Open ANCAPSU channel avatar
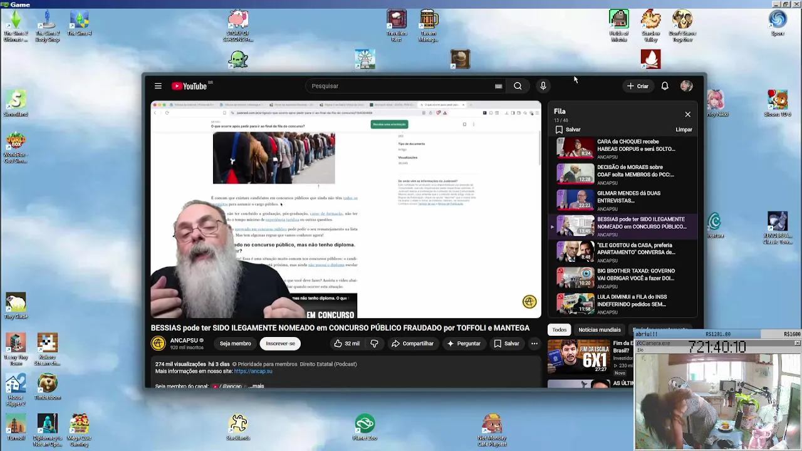The image size is (802, 451). click(x=159, y=343)
